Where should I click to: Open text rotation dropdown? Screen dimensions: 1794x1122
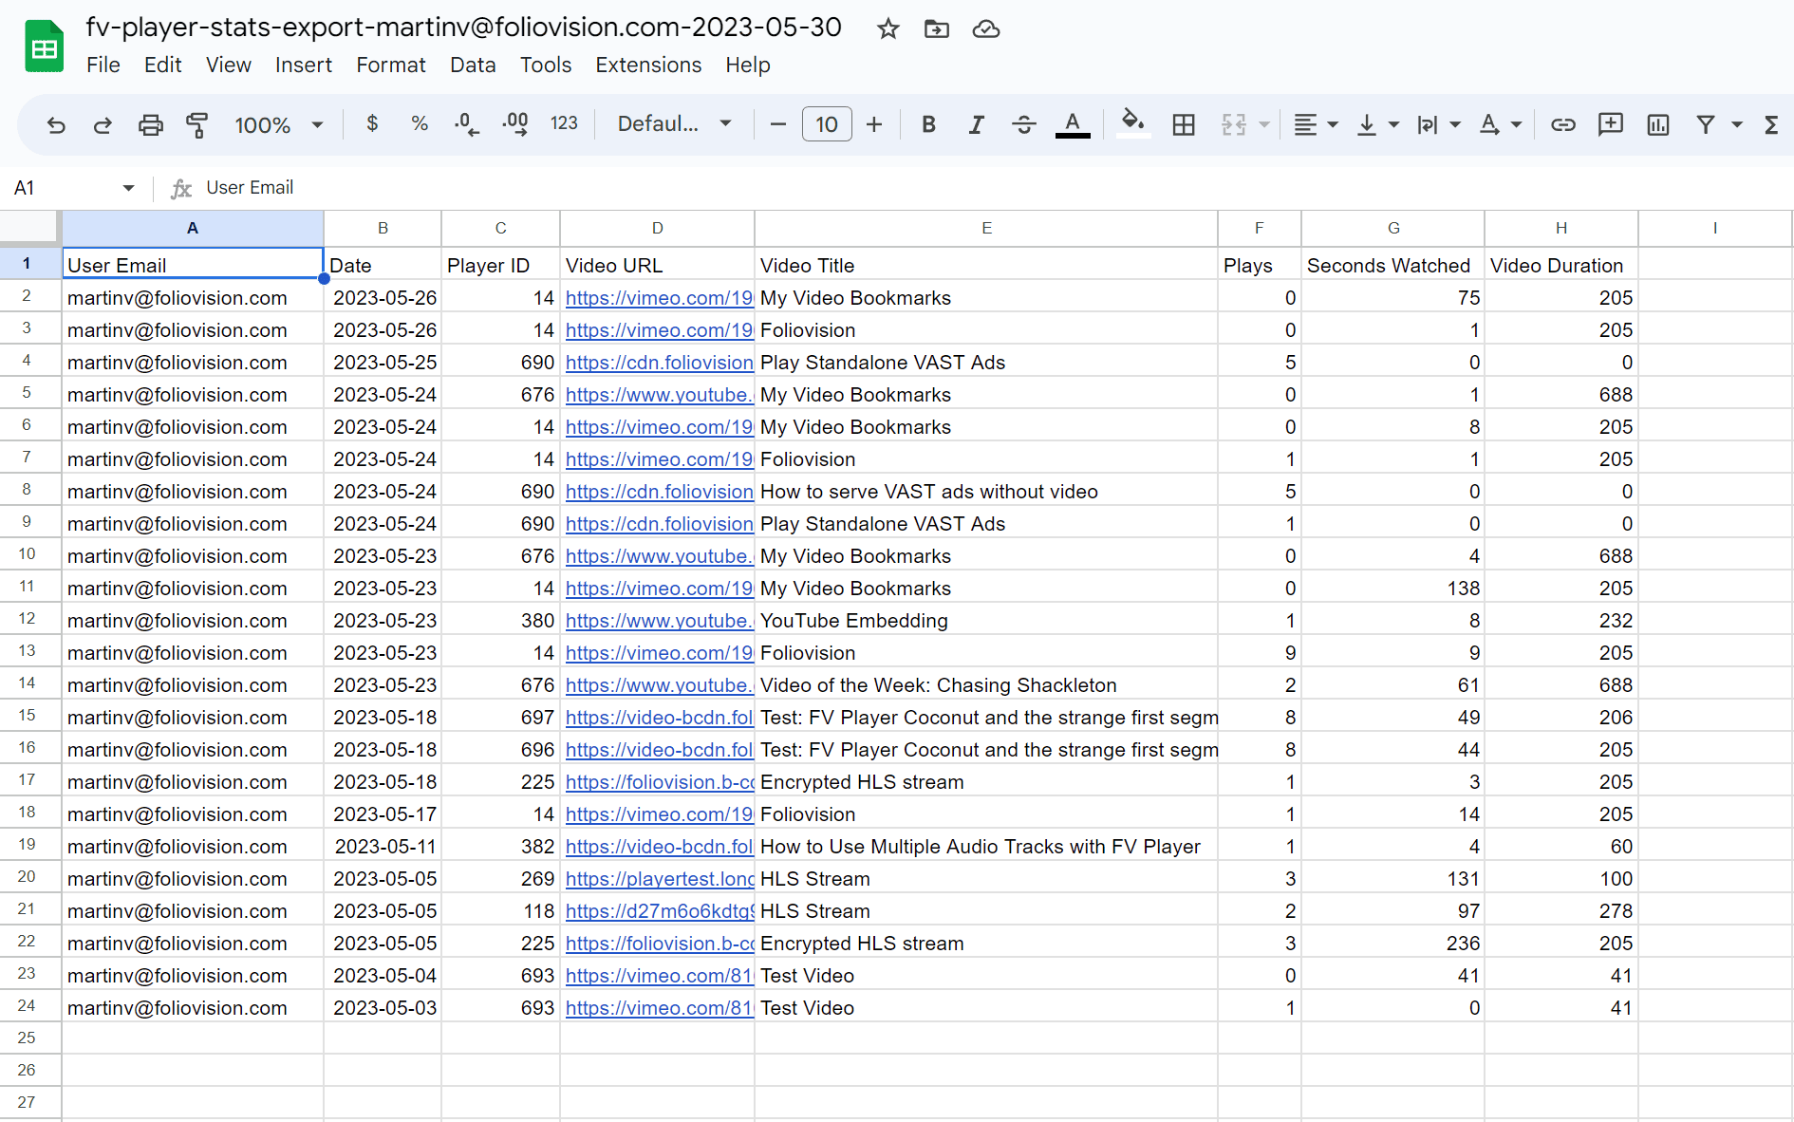(x=1500, y=124)
